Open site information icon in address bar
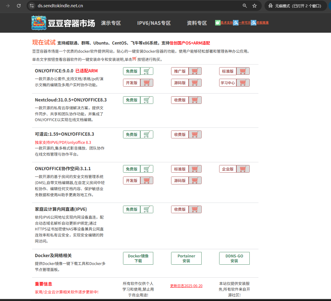 tap(32, 6)
